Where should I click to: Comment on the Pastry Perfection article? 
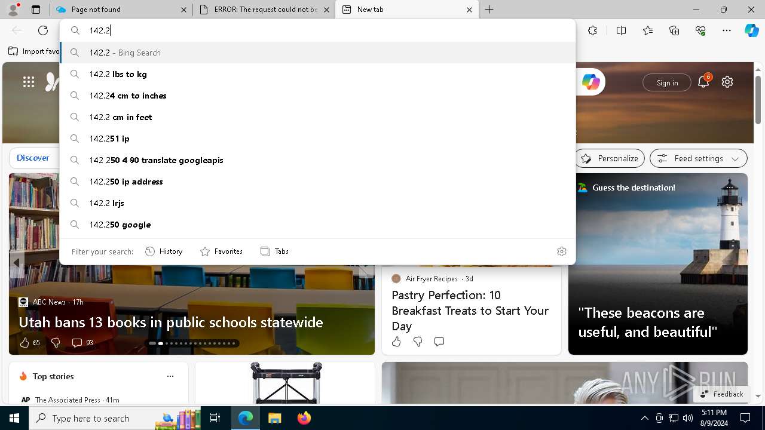pyautogui.click(x=439, y=342)
